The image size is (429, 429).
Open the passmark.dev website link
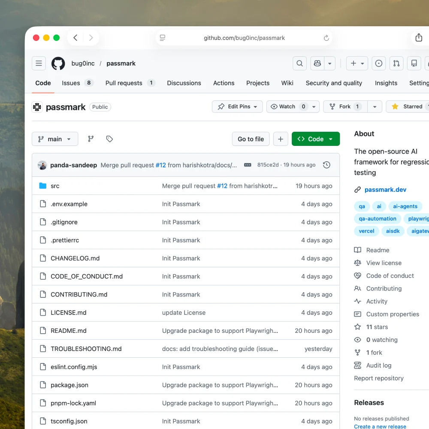385,190
